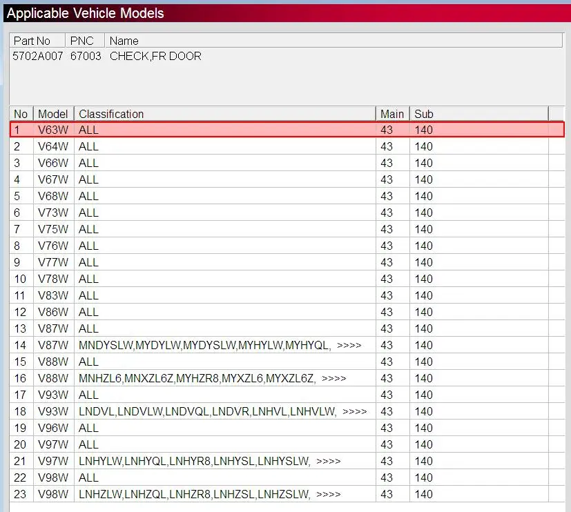Select the V68W model row
571x512 pixels.
[287, 196]
